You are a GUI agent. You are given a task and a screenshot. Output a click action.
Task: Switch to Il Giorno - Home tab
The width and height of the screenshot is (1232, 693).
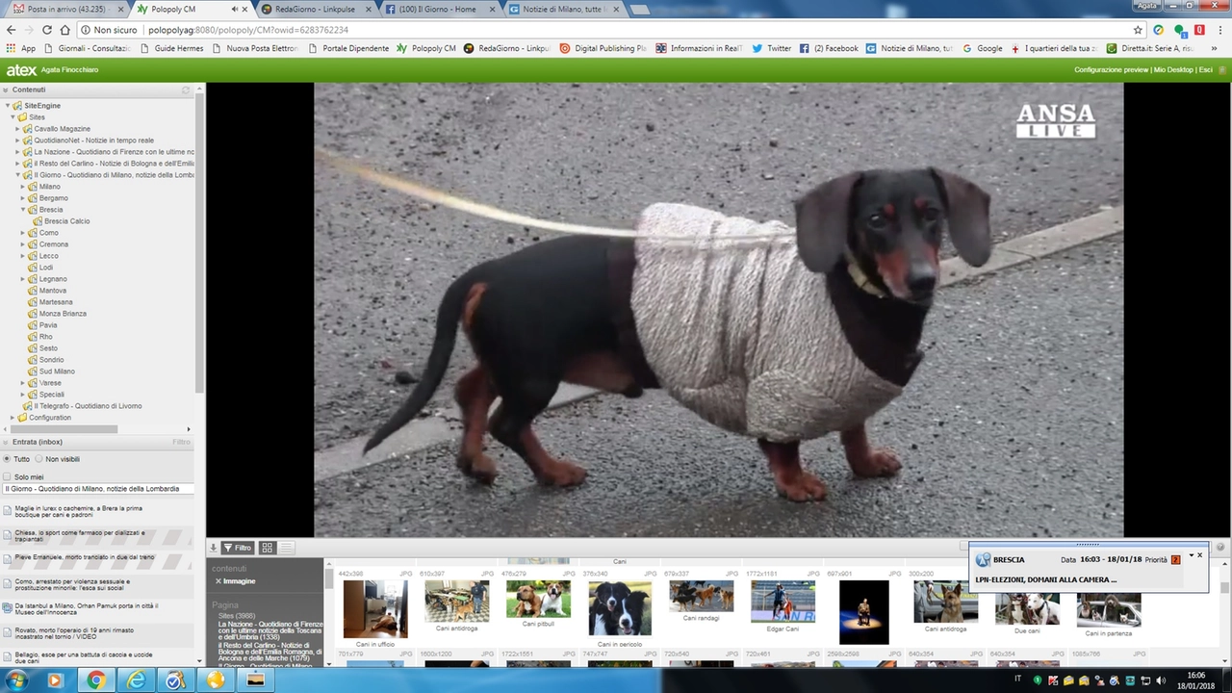(438, 9)
